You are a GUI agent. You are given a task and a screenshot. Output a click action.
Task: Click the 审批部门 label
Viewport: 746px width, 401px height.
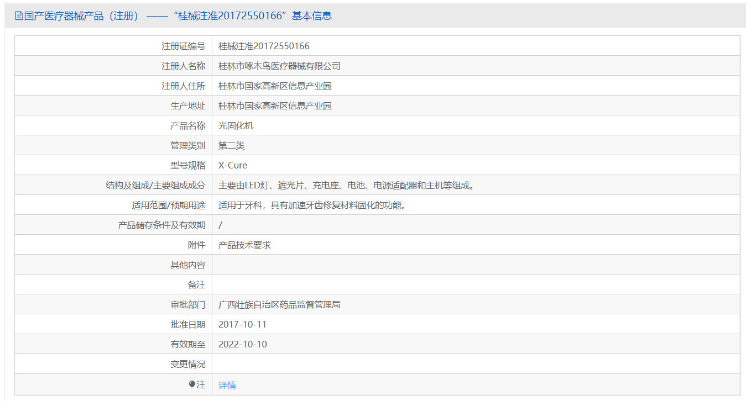tap(187, 304)
